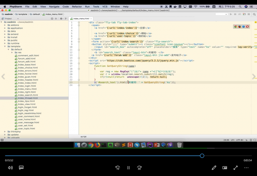Skip forward 30 seconds
The height and width of the screenshot is (176, 257).
coord(139,167)
